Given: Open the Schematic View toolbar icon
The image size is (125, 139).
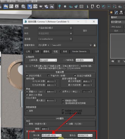Looking at the screenshot, I should pyautogui.click(x=17, y=6).
